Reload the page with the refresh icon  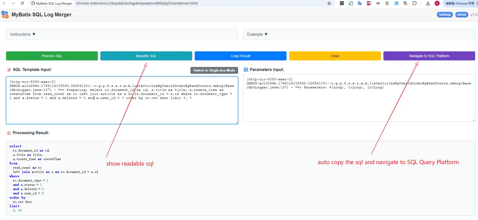point(22,3)
